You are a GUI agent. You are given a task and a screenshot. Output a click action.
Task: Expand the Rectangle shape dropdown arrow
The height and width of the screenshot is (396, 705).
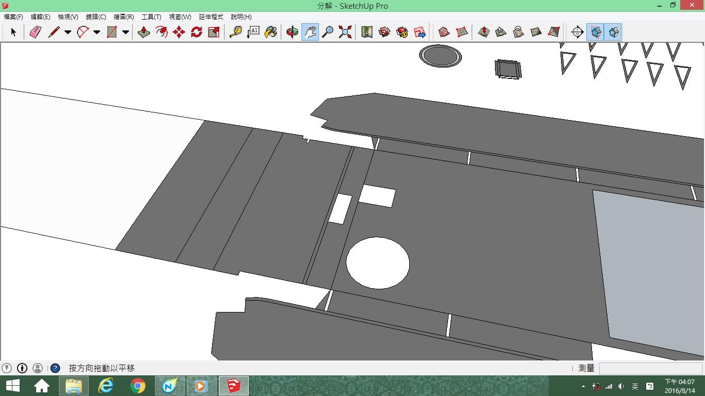[x=125, y=32]
